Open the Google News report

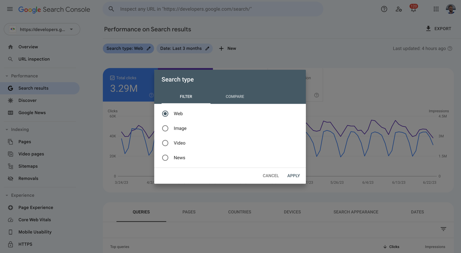coord(32,112)
